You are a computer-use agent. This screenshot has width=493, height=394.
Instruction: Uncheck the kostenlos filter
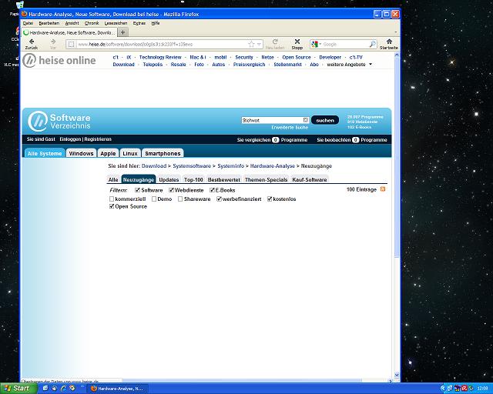pyautogui.click(x=270, y=199)
